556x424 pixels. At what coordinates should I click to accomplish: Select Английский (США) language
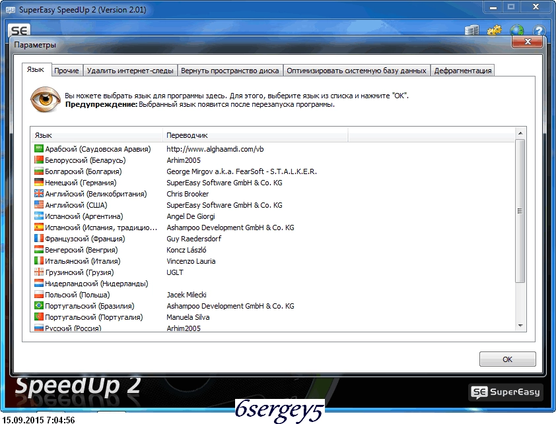76,205
